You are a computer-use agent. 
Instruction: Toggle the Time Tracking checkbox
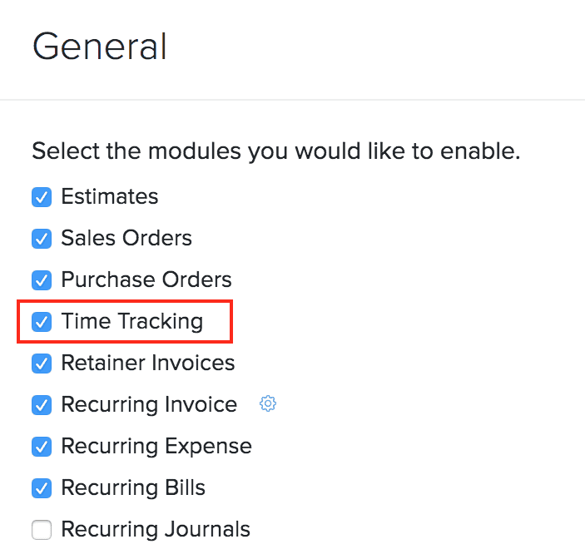coord(42,322)
